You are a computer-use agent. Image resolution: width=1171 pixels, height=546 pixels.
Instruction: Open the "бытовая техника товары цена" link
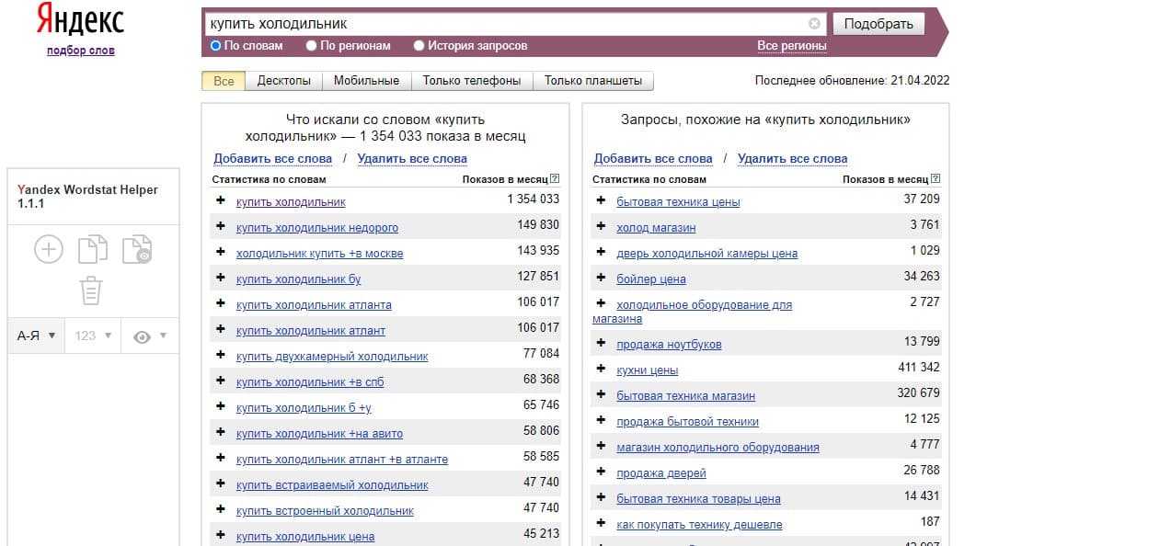[698, 498]
